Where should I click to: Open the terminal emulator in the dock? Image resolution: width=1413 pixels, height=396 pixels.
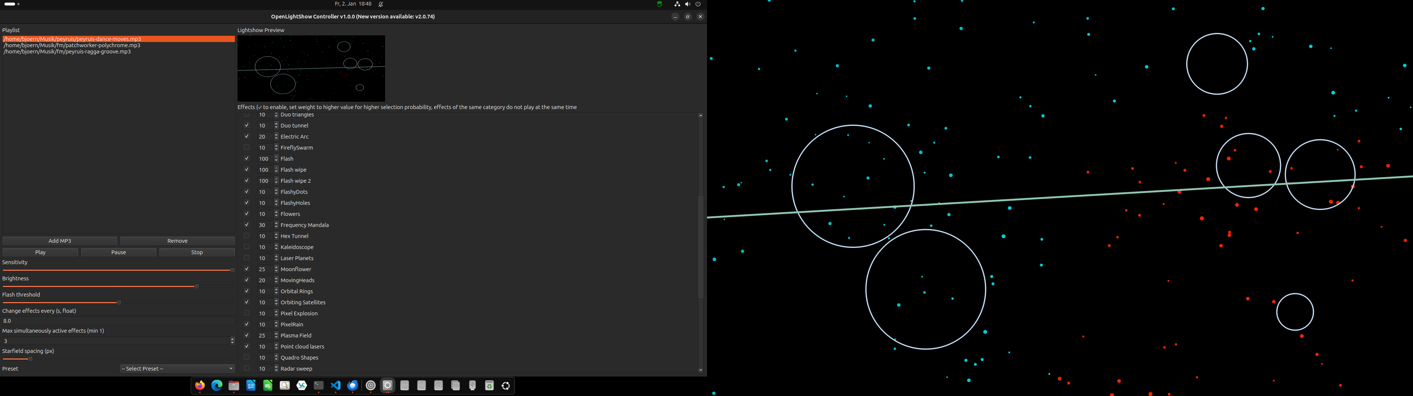(318, 386)
